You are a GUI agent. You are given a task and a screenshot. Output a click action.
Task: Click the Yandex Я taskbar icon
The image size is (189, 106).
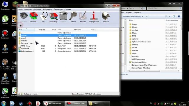pos(38,103)
